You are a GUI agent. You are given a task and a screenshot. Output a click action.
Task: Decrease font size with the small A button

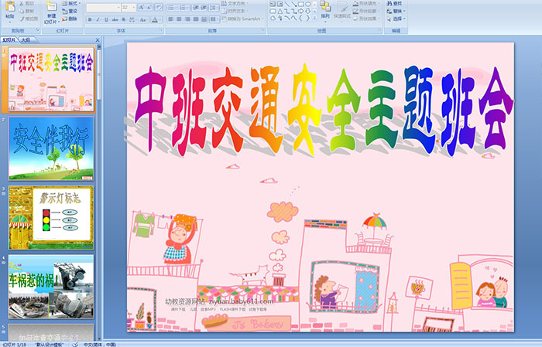tap(149, 7)
